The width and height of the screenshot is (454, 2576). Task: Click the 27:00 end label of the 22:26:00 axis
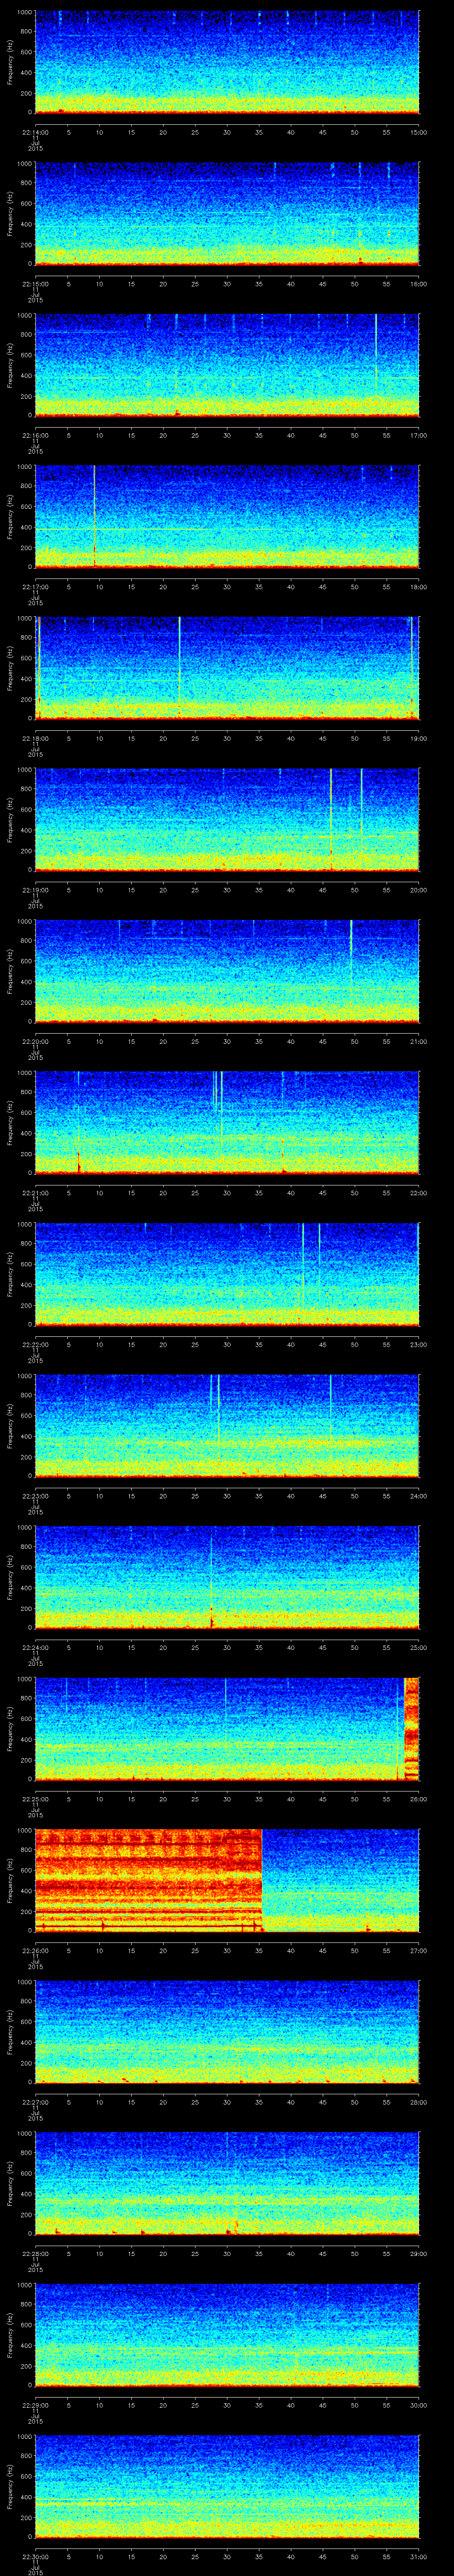419,1950
